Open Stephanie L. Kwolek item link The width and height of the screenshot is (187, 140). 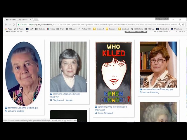coord(63,100)
